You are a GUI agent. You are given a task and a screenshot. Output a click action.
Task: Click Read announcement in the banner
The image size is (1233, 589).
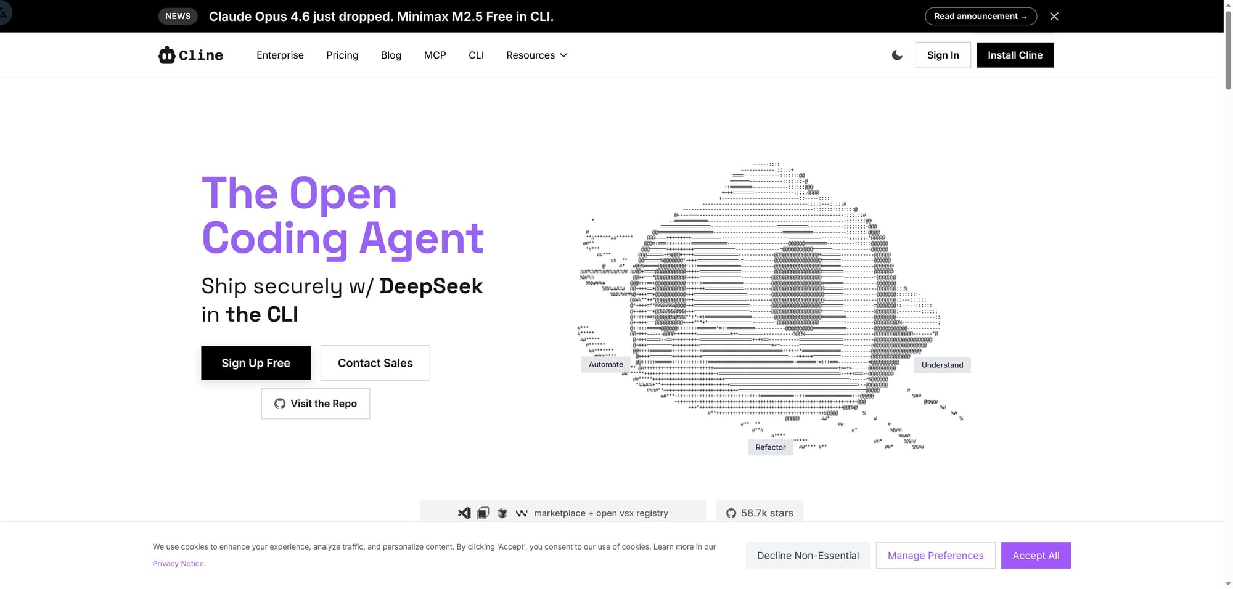coord(980,17)
